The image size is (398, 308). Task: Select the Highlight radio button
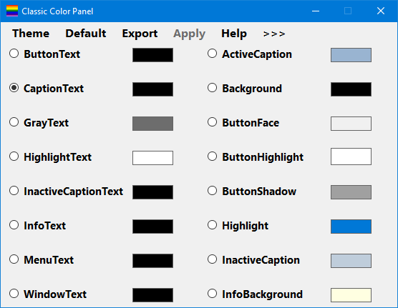[212, 225]
